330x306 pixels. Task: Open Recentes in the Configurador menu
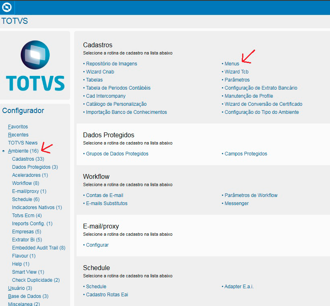(18, 134)
